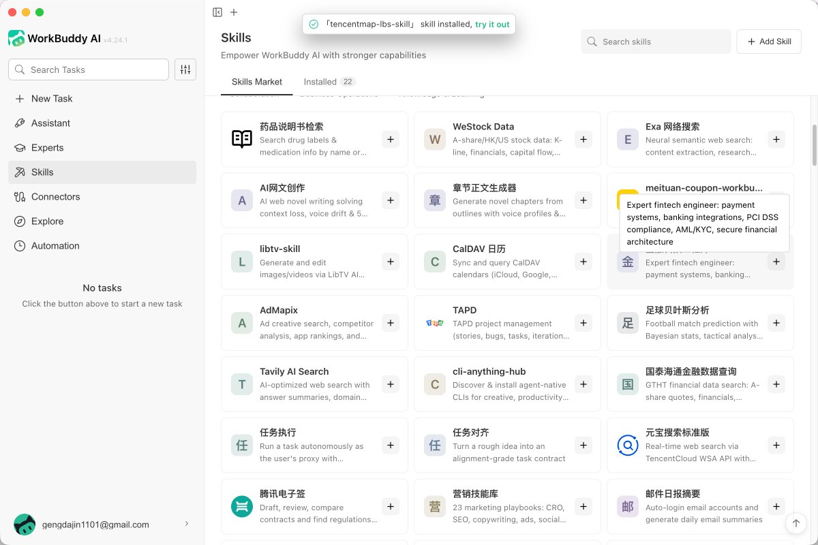
Task: Add the 国泰海通金融数据查询 skill
Action: (776, 384)
